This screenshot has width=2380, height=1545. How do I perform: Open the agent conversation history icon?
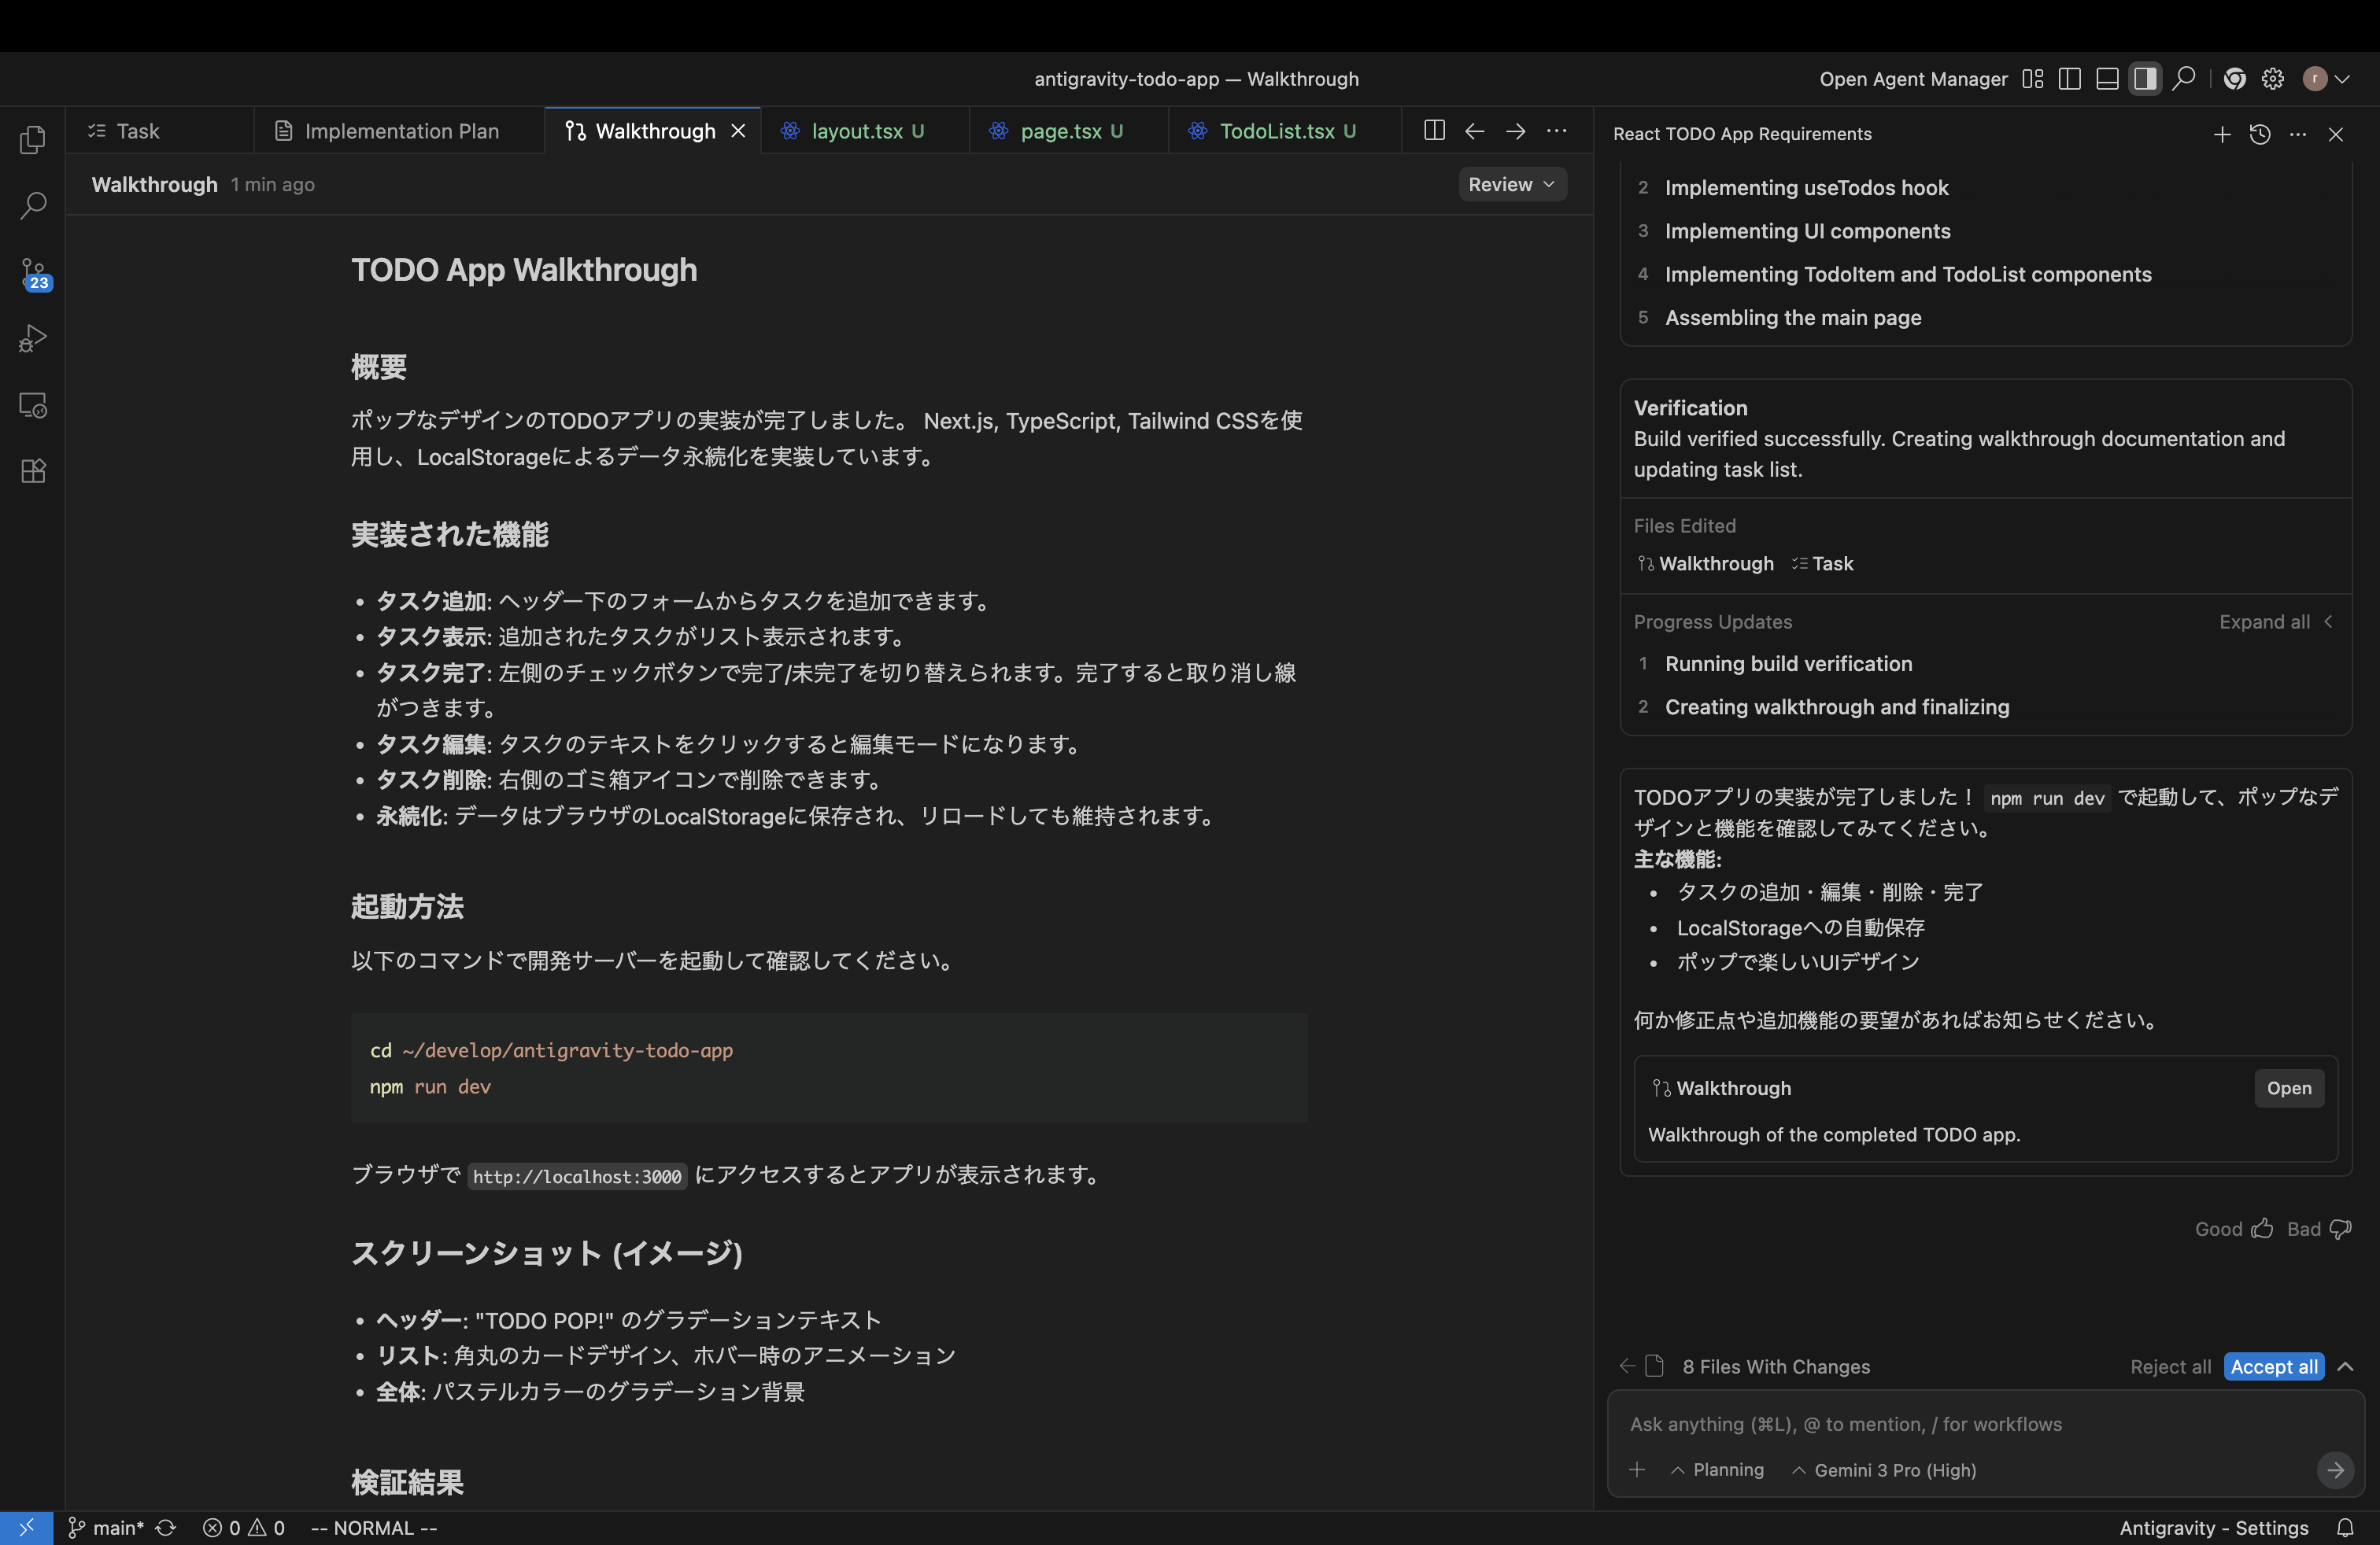click(x=2259, y=134)
